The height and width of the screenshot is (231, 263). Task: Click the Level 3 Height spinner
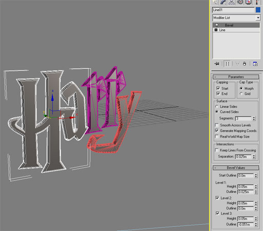pyautogui.click(x=256, y=219)
